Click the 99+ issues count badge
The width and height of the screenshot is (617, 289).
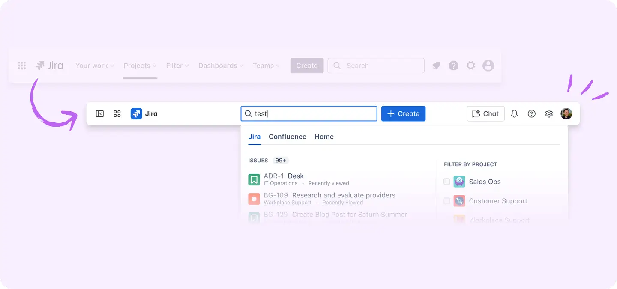[x=280, y=160]
